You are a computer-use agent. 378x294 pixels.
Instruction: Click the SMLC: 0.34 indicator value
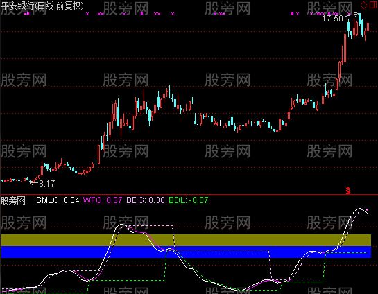pos(58,200)
